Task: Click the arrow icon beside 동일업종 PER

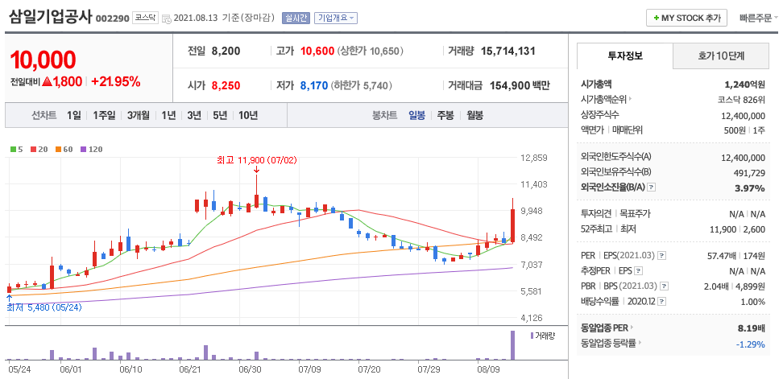Action: click(632, 328)
